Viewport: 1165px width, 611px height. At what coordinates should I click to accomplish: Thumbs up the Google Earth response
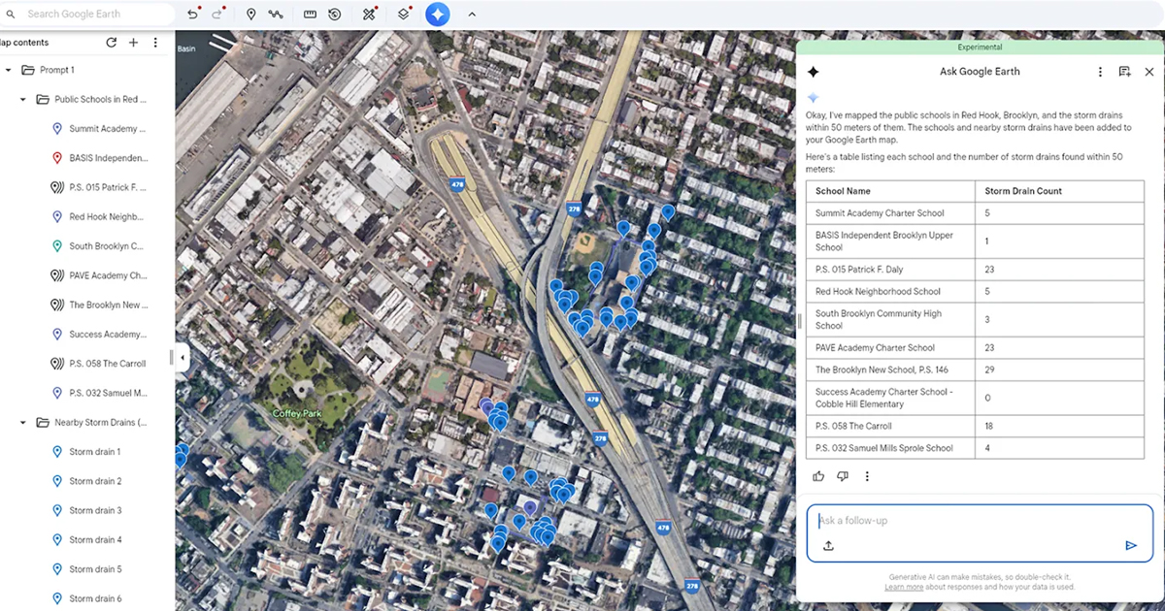[x=818, y=476]
